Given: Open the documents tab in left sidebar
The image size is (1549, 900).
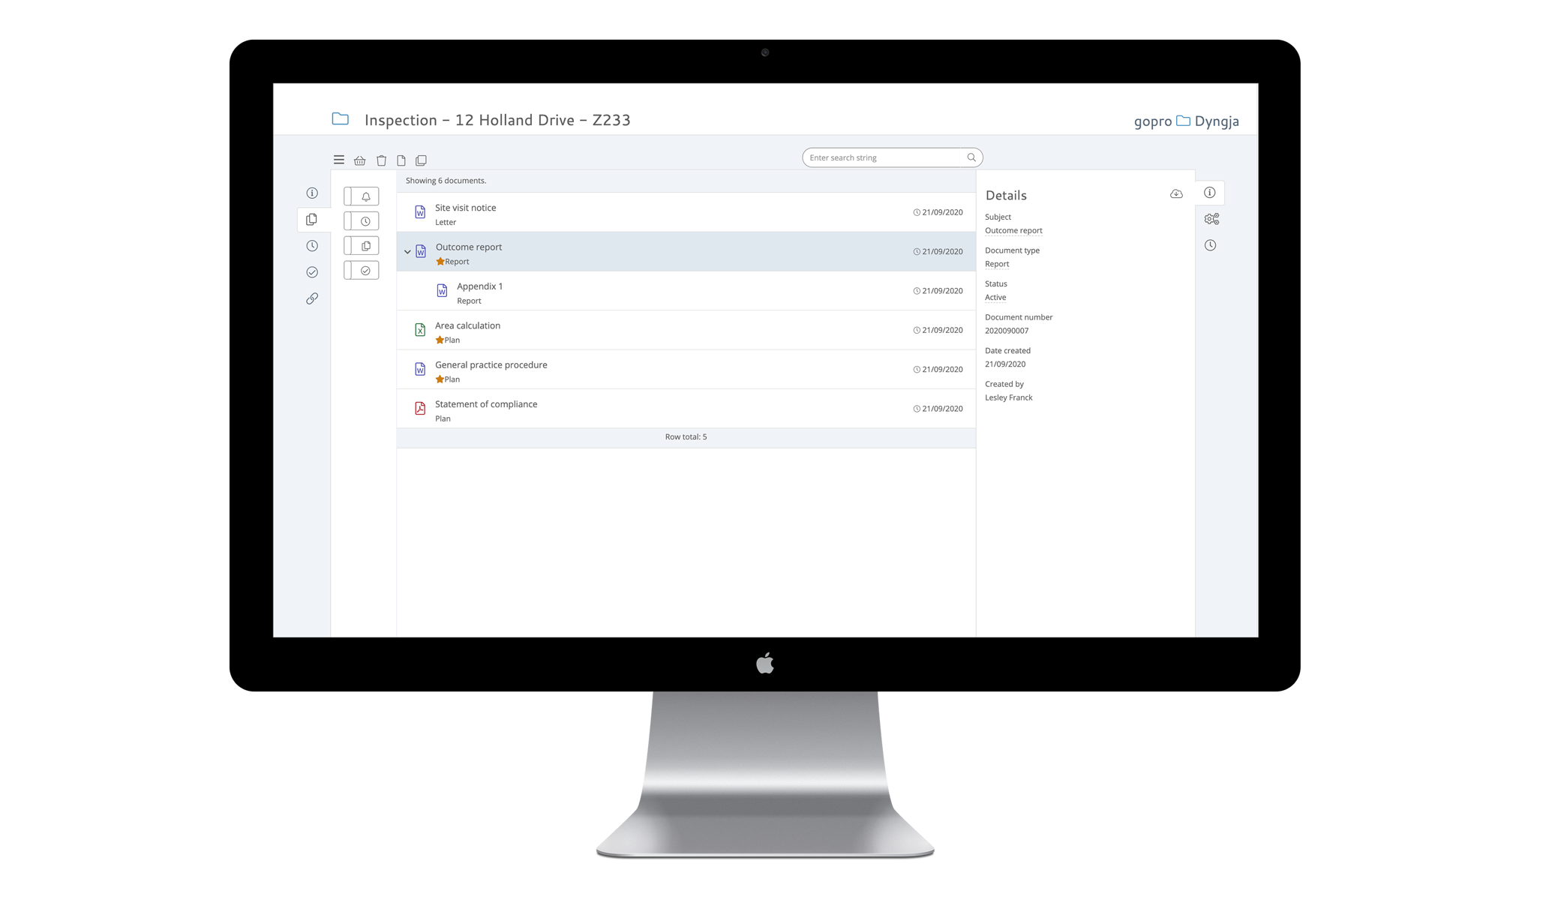Looking at the screenshot, I should [312, 220].
